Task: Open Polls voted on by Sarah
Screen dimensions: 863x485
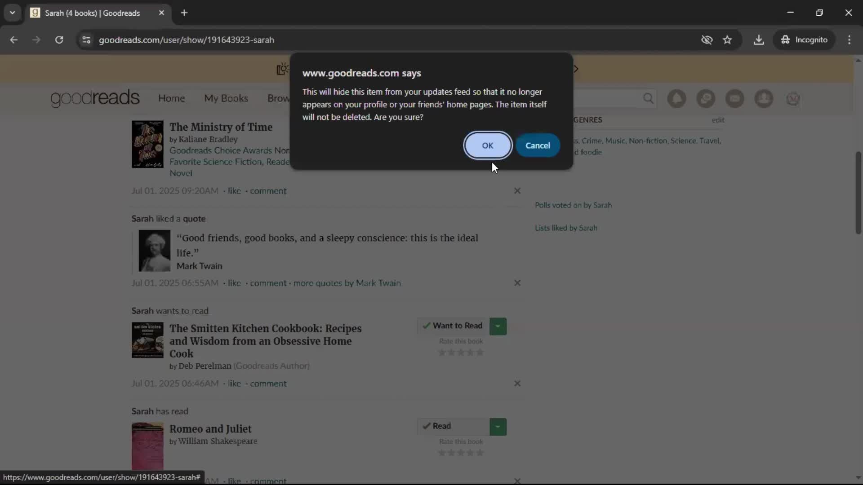Action: coord(573,205)
